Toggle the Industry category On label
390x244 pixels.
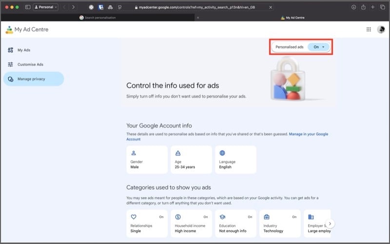pos(294,217)
